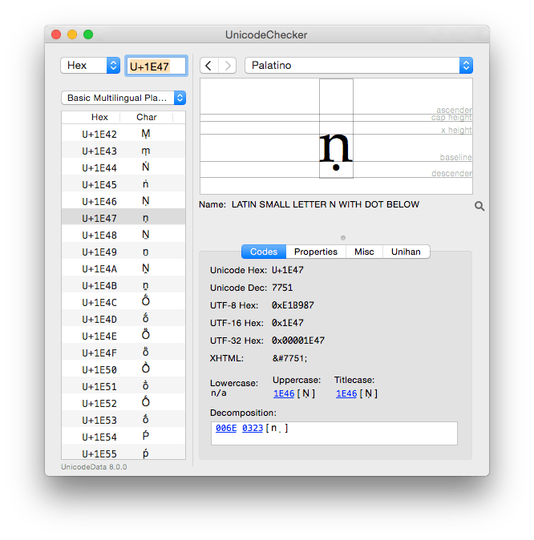This screenshot has height=540, width=534.
Task: Click the Titlecase 1E46 link
Action: coord(346,393)
